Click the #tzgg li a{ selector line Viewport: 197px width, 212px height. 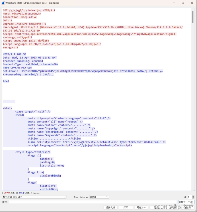click(x=36, y=172)
